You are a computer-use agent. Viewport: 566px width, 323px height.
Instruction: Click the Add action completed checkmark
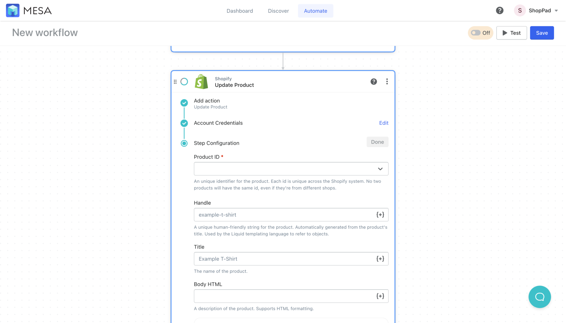tap(184, 103)
